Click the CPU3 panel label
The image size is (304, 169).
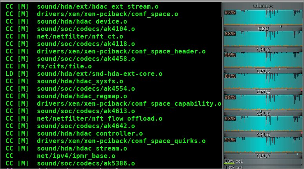(263, 71)
